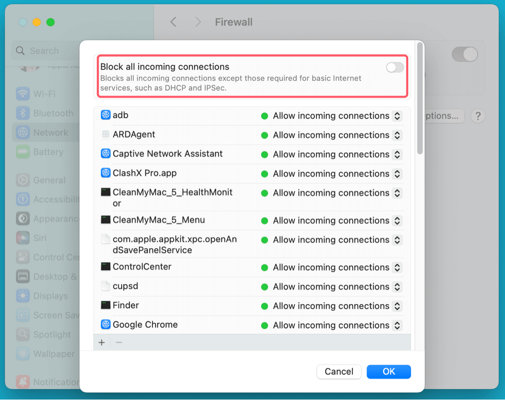Click the Google Chrome app icon

click(x=105, y=325)
